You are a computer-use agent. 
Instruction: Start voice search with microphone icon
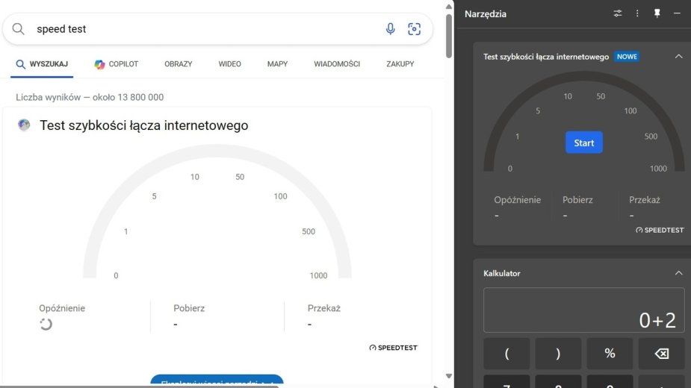390,29
